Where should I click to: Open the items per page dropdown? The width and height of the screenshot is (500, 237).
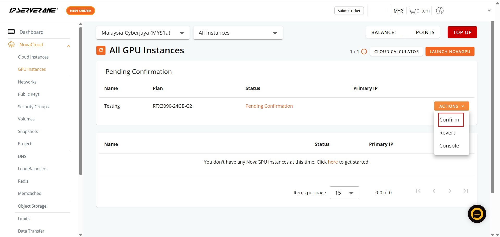[344, 193]
